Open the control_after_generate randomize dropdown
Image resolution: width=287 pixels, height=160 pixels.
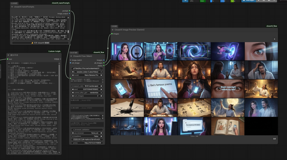click(x=87, y=92)
